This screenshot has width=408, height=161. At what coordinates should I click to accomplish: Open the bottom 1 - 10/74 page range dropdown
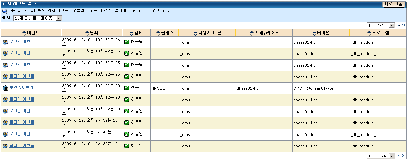tap(381, 156)
